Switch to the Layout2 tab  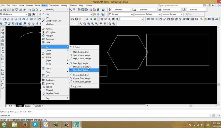(x=37, y=106)
